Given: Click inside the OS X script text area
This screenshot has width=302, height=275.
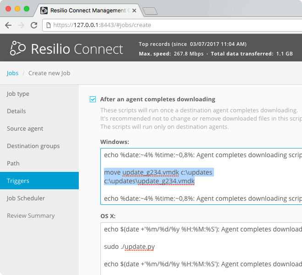Looking at the screenshot, I should (201, 248).
